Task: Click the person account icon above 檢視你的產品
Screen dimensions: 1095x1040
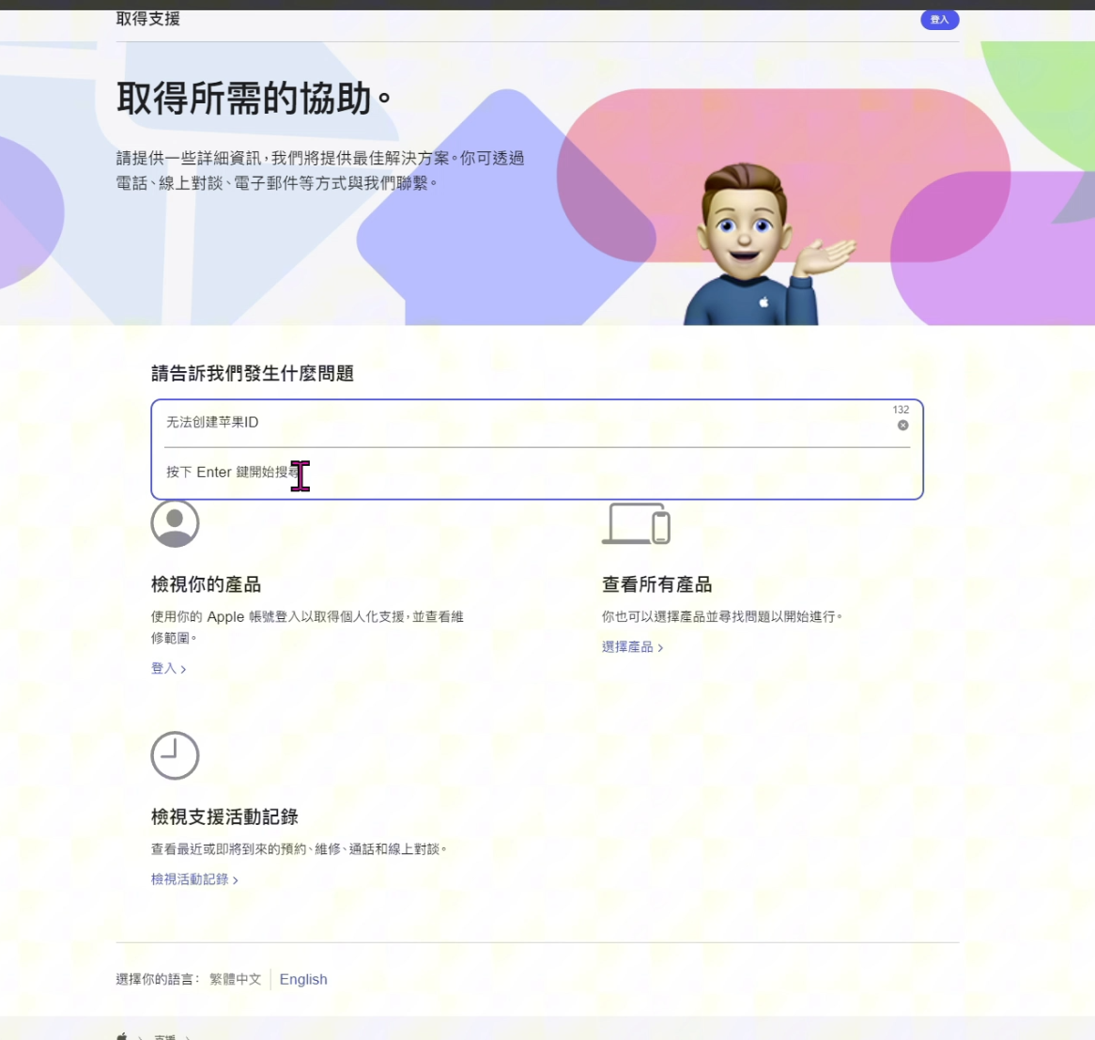Action: (175, 523)
